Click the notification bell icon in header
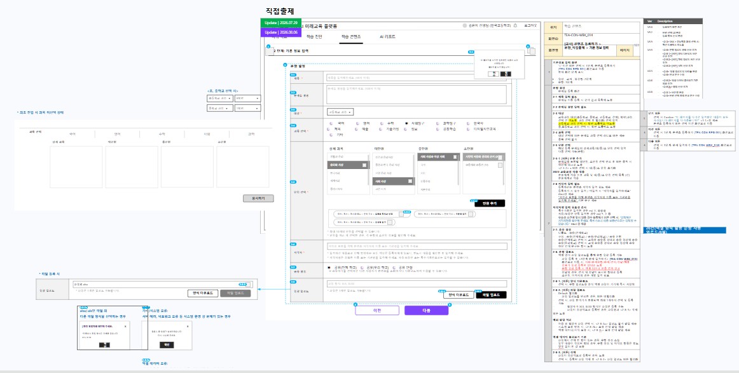739x373 pixels. pos(515,26)
